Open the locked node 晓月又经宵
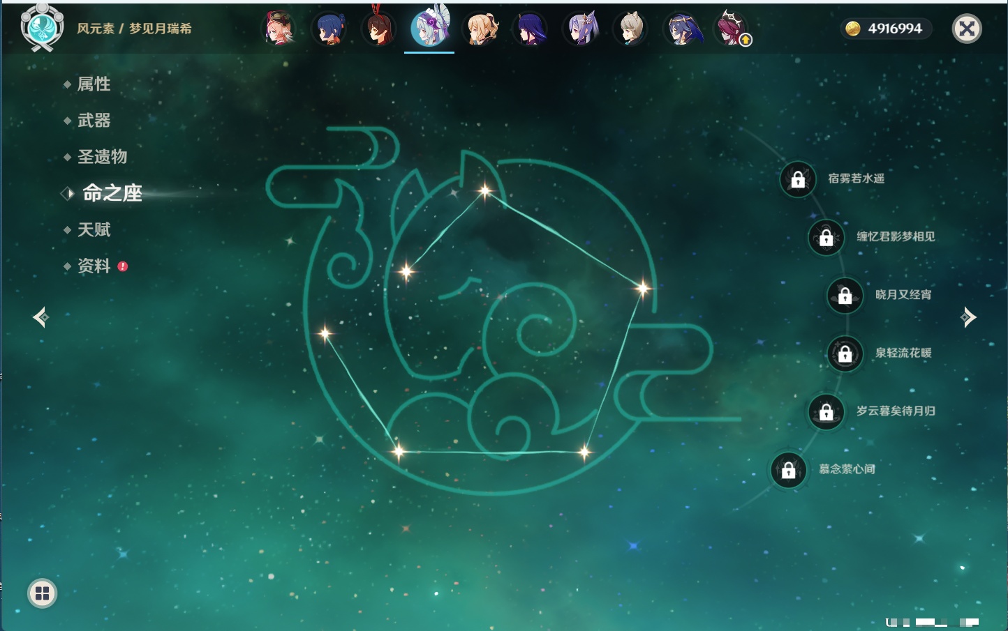This screenshot has height=631, width=1008. [845, 296]
